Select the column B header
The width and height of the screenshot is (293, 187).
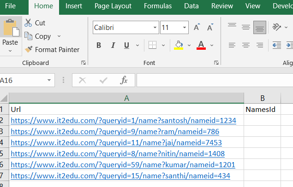coord(262,98)
